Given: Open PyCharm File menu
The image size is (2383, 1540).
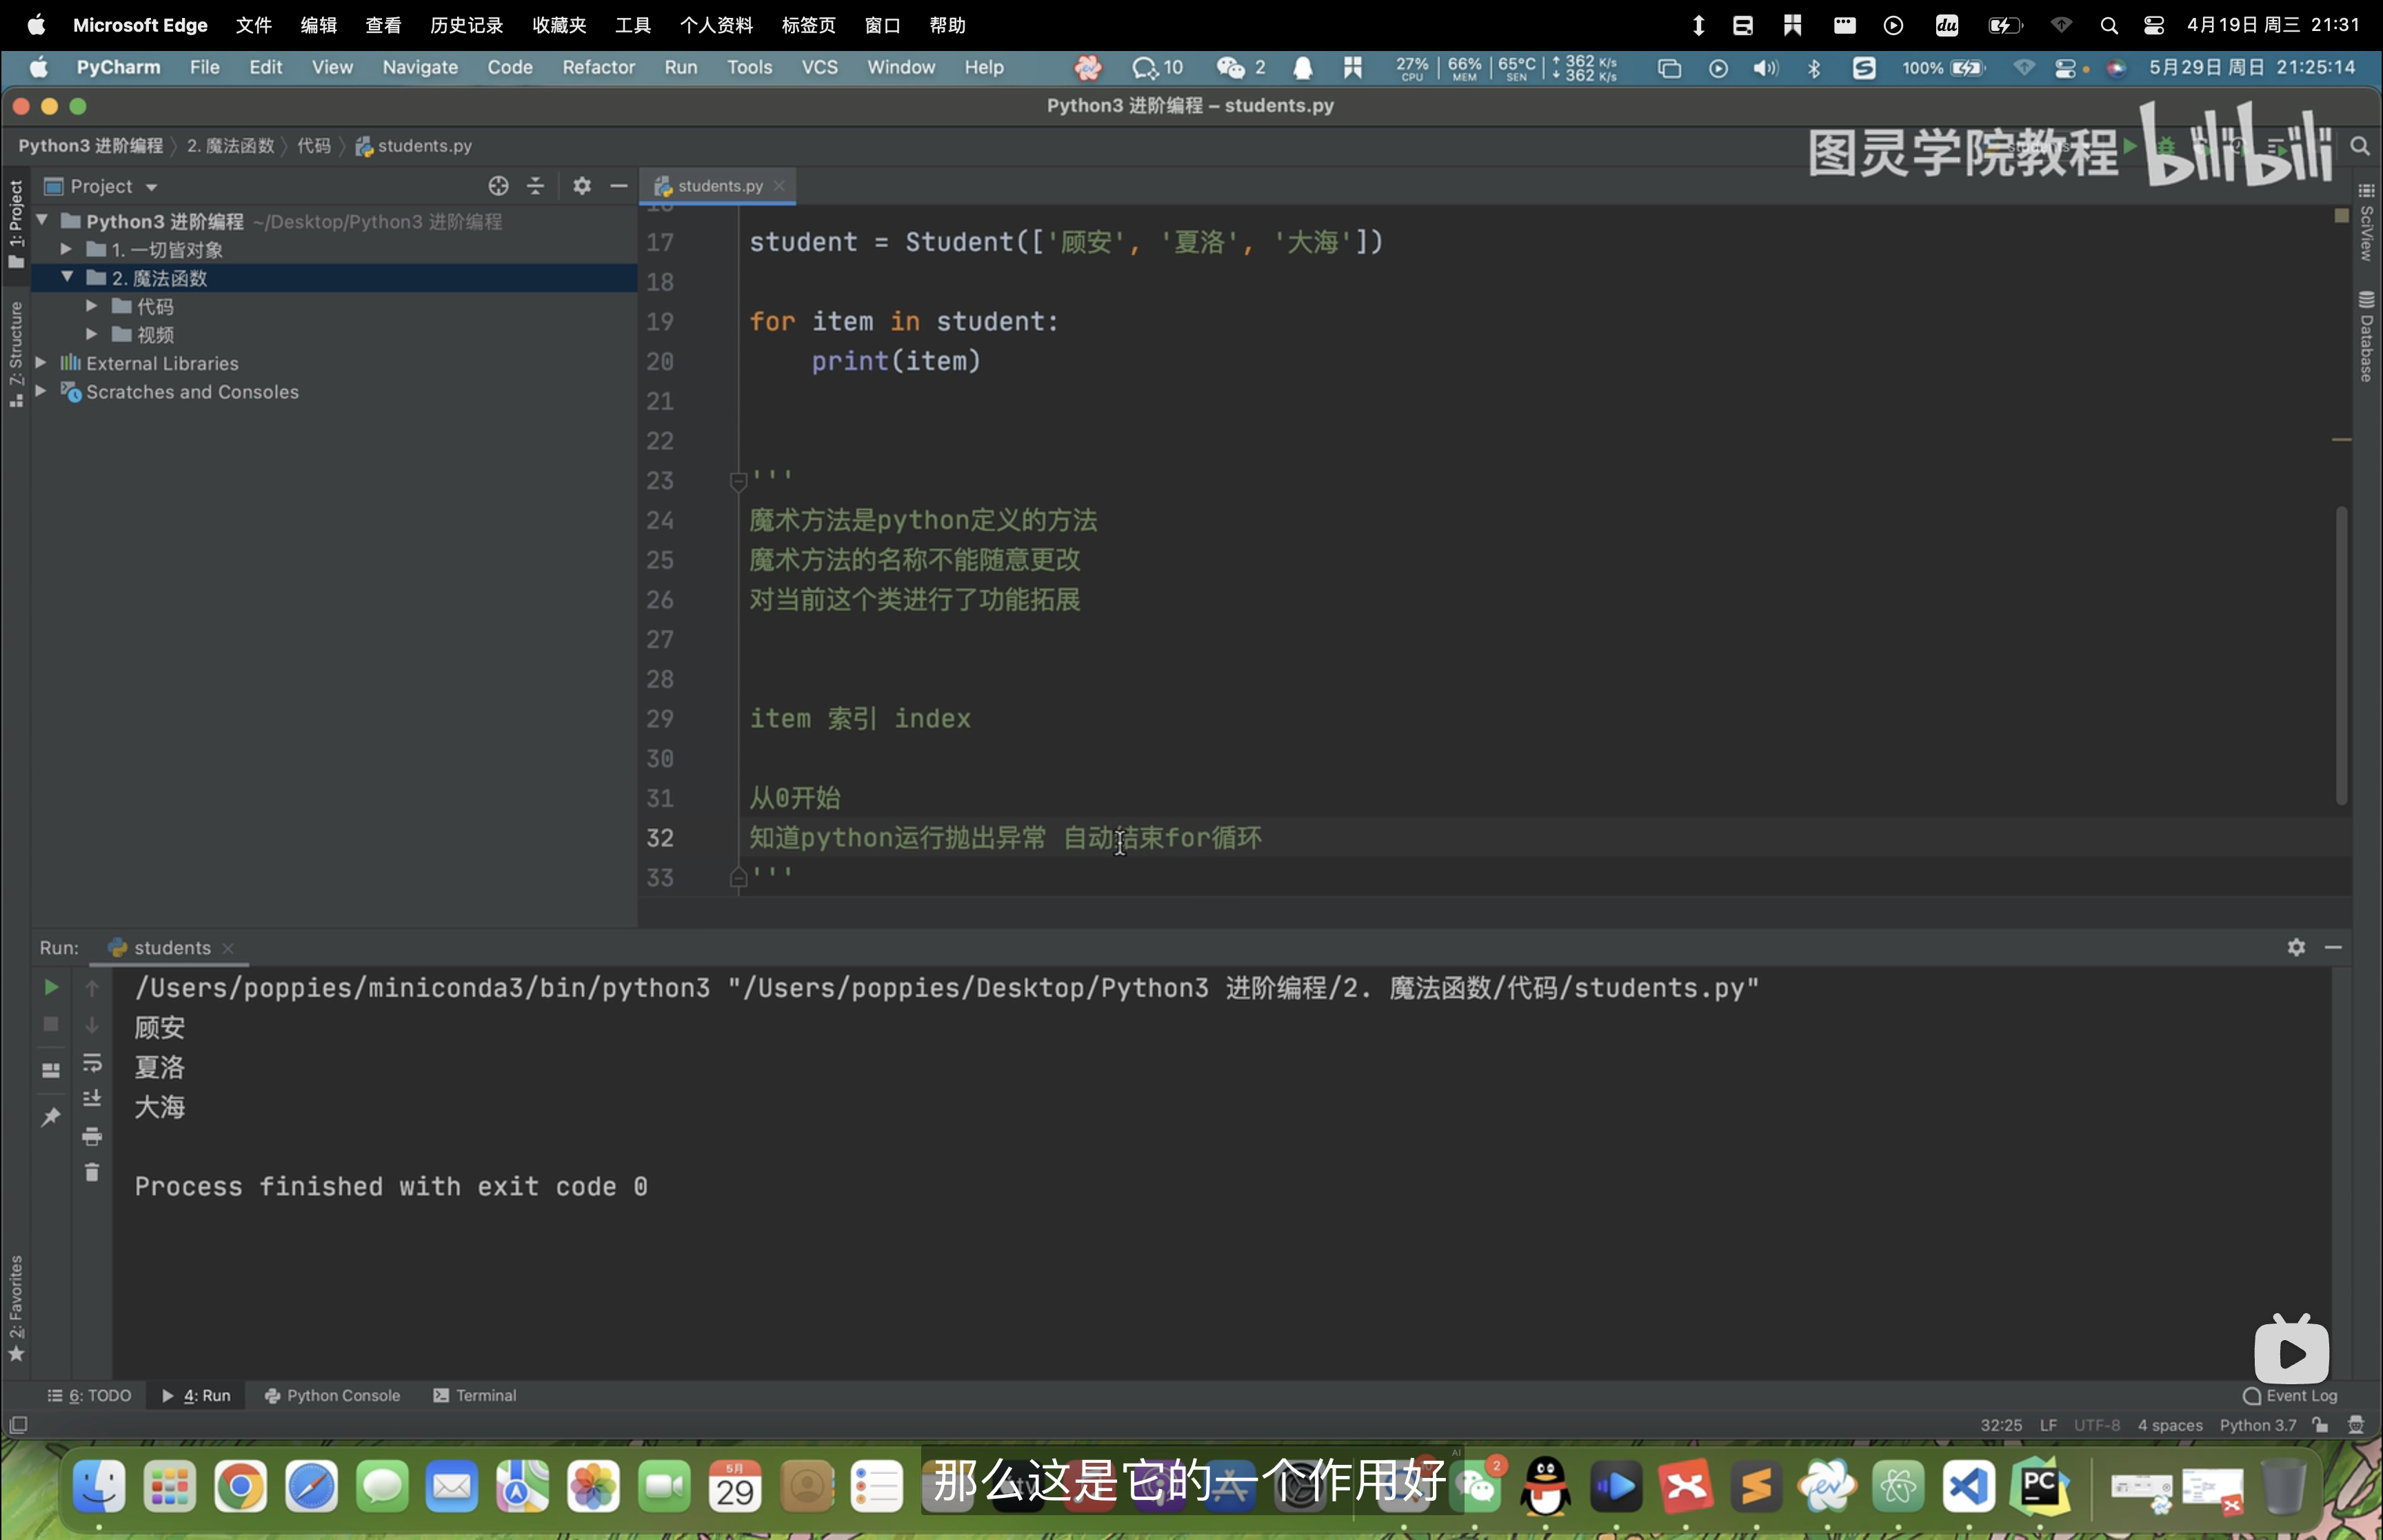Looking at the screenshot, I should click(x=204, y=67).
